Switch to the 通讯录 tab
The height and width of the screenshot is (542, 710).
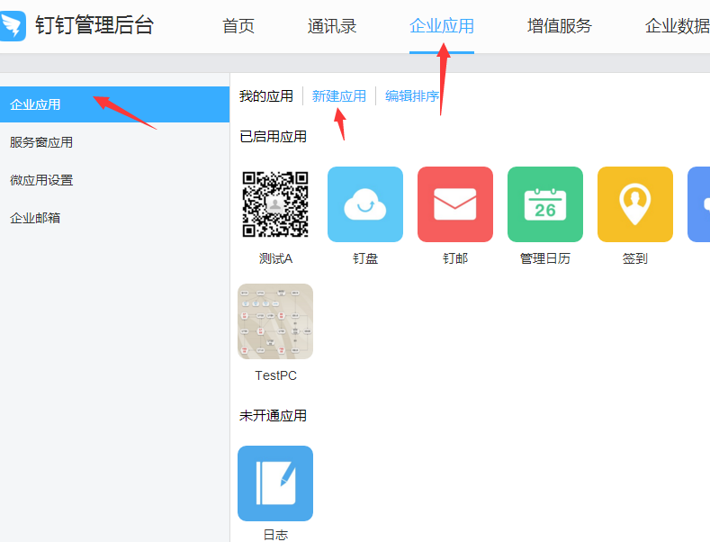click(332, 26)
